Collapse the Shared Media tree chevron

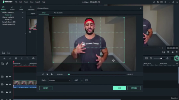click(x=23, y=17)
